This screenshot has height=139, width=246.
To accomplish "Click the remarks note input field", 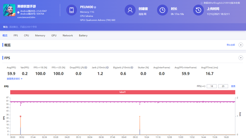I will 23,27.
